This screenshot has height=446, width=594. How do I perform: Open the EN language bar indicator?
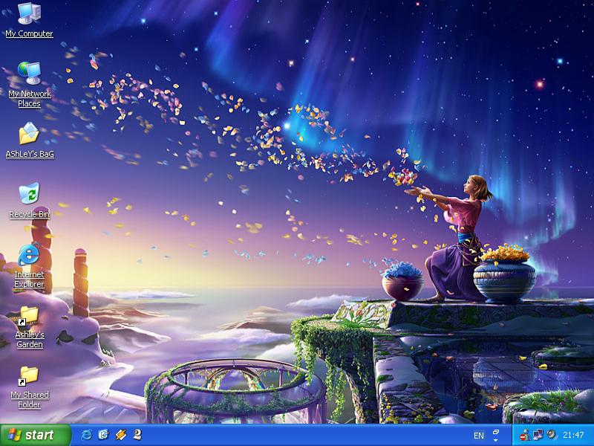click(x=479, y=436)
